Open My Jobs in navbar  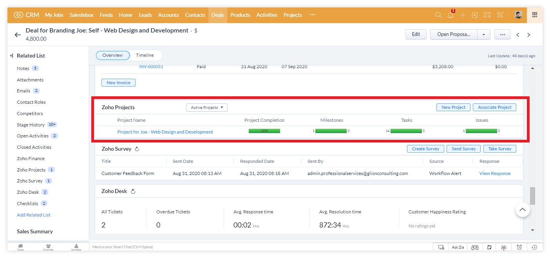[54, 15]
